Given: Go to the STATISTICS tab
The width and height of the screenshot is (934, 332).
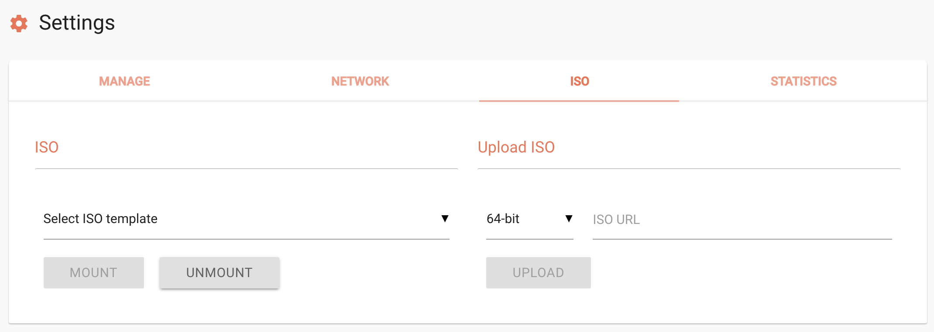Looking at the screenshot, I should point(804,81).
